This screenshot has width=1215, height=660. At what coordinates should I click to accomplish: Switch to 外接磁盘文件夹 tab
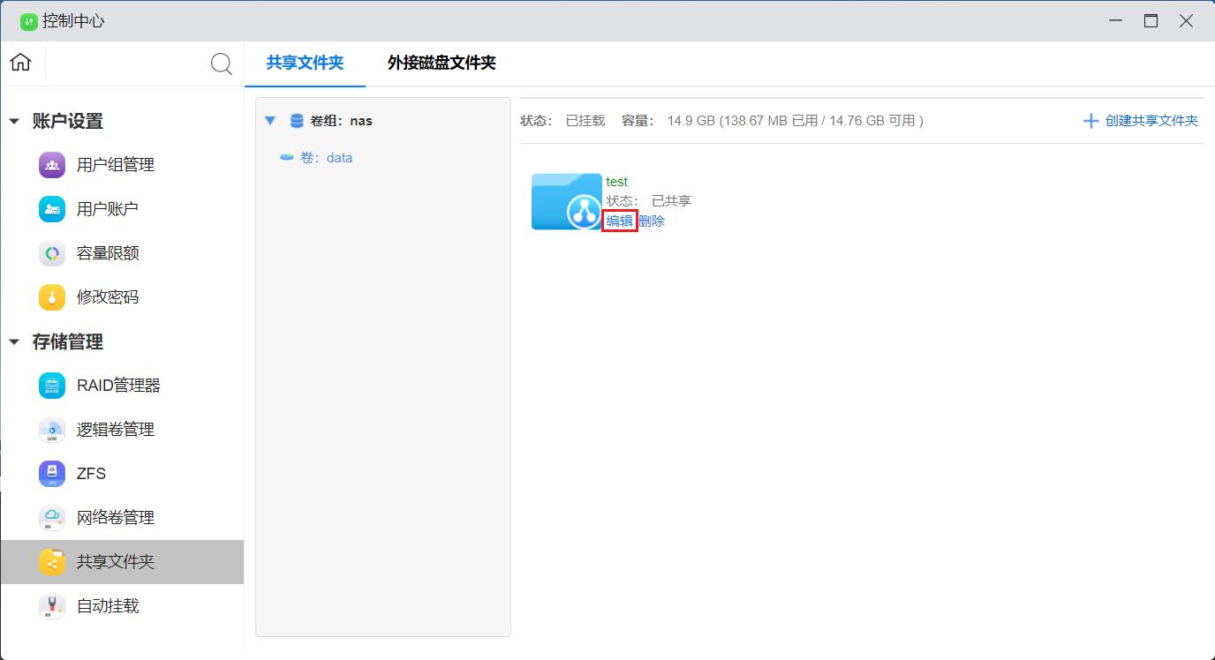click(441, 64)
